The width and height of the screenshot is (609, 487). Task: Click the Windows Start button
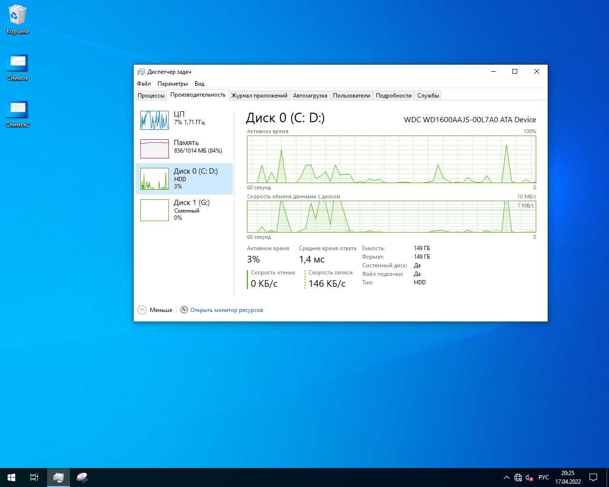pos(11,477)
